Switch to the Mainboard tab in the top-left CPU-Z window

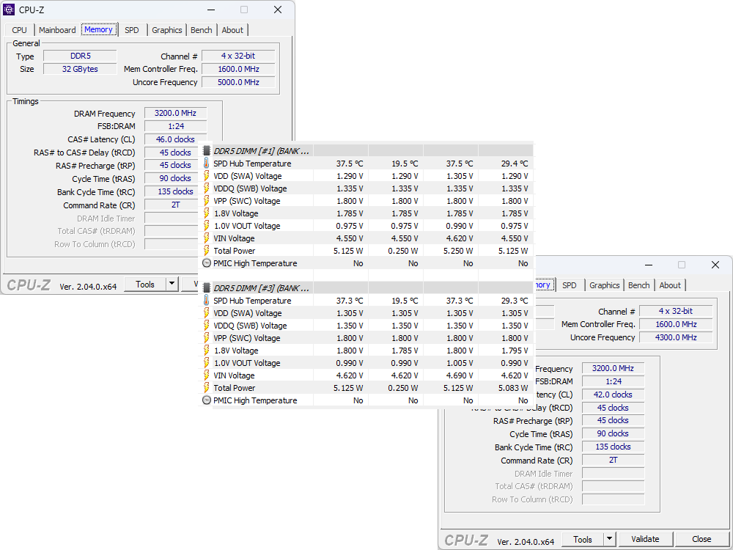57,30
